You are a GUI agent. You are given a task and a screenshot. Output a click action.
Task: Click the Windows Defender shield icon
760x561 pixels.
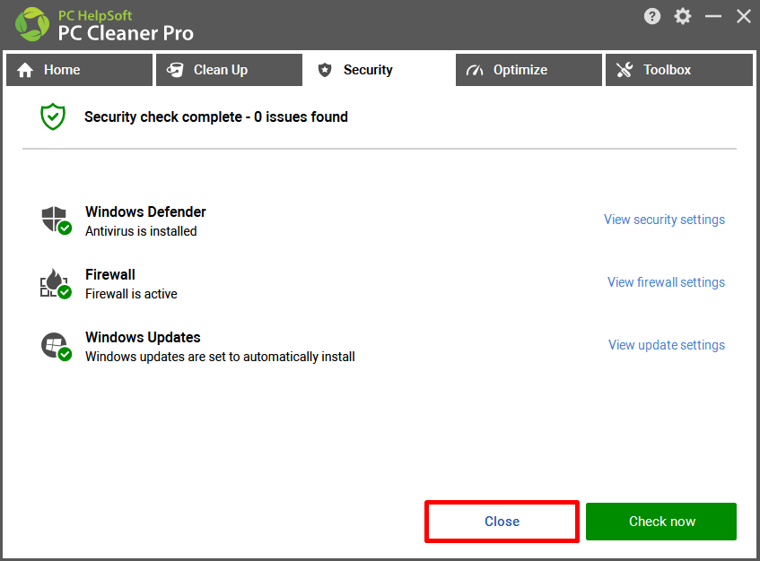(57, 220)
